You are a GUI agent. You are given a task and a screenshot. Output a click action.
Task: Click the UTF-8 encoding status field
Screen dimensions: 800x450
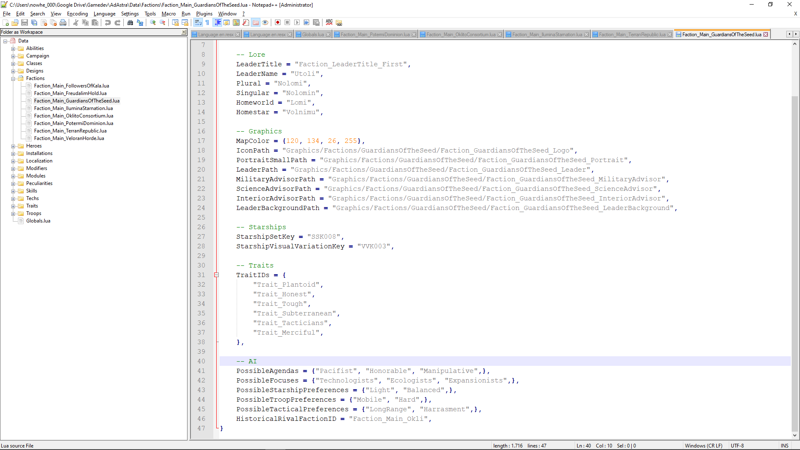737,446
